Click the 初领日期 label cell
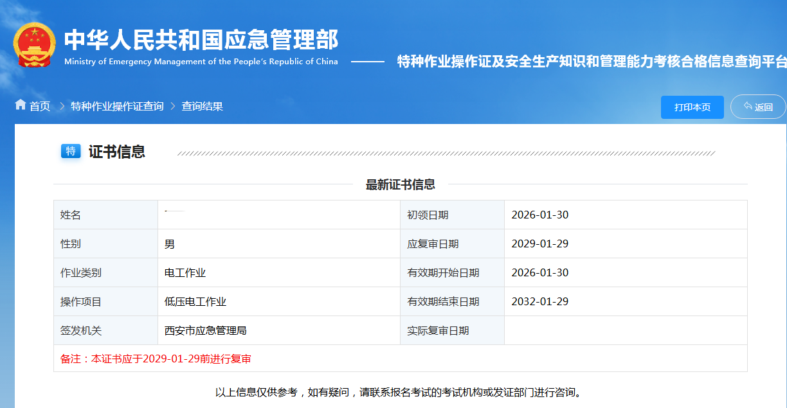The height and width of the screenshot is (408, 787). (452, 215)
